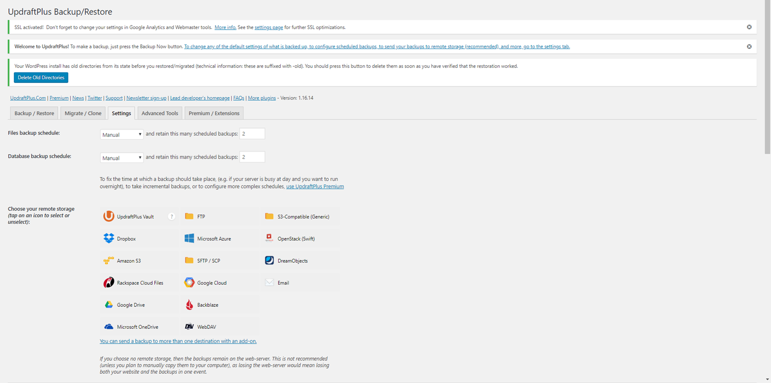Screen dimensions: 771x383
Task: Choose the Microsoft Azure icon
Action: 189,238
